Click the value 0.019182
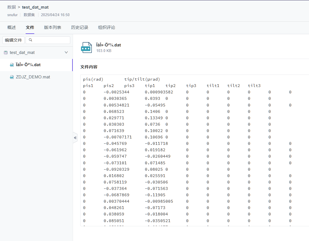This screenshot has height=241, width=309. pyautogui.click(x=155, y=150)
